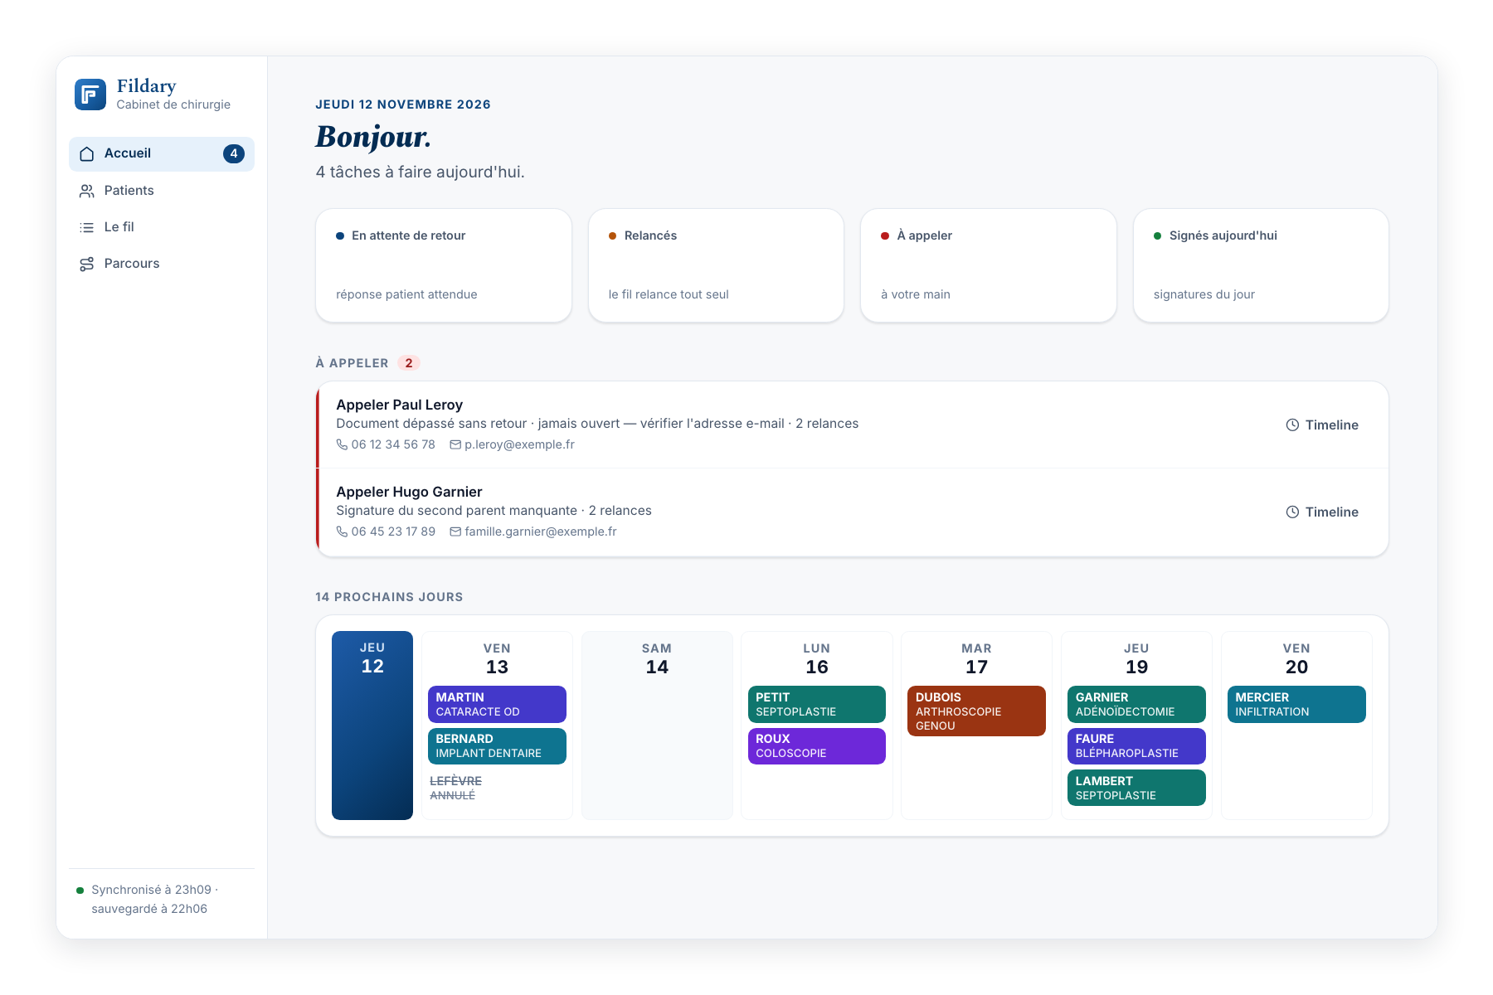1493x995 pixels.
Task: Open the Martin Cataracte OD event
Action: click(497, 704)
